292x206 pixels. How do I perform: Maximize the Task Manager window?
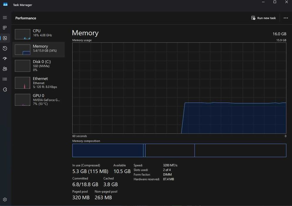275,2
